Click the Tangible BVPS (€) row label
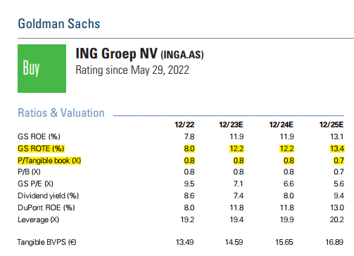Screen dimensions: 354x256 click(x=46, y=242)
